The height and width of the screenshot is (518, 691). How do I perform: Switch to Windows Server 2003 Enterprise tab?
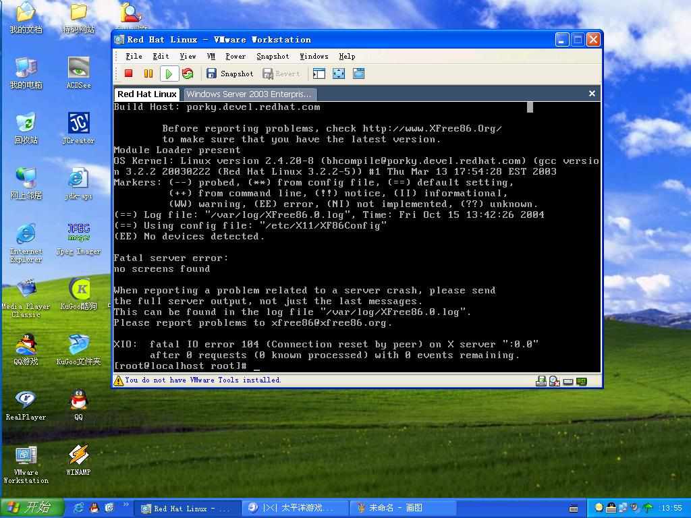[248, 94]
